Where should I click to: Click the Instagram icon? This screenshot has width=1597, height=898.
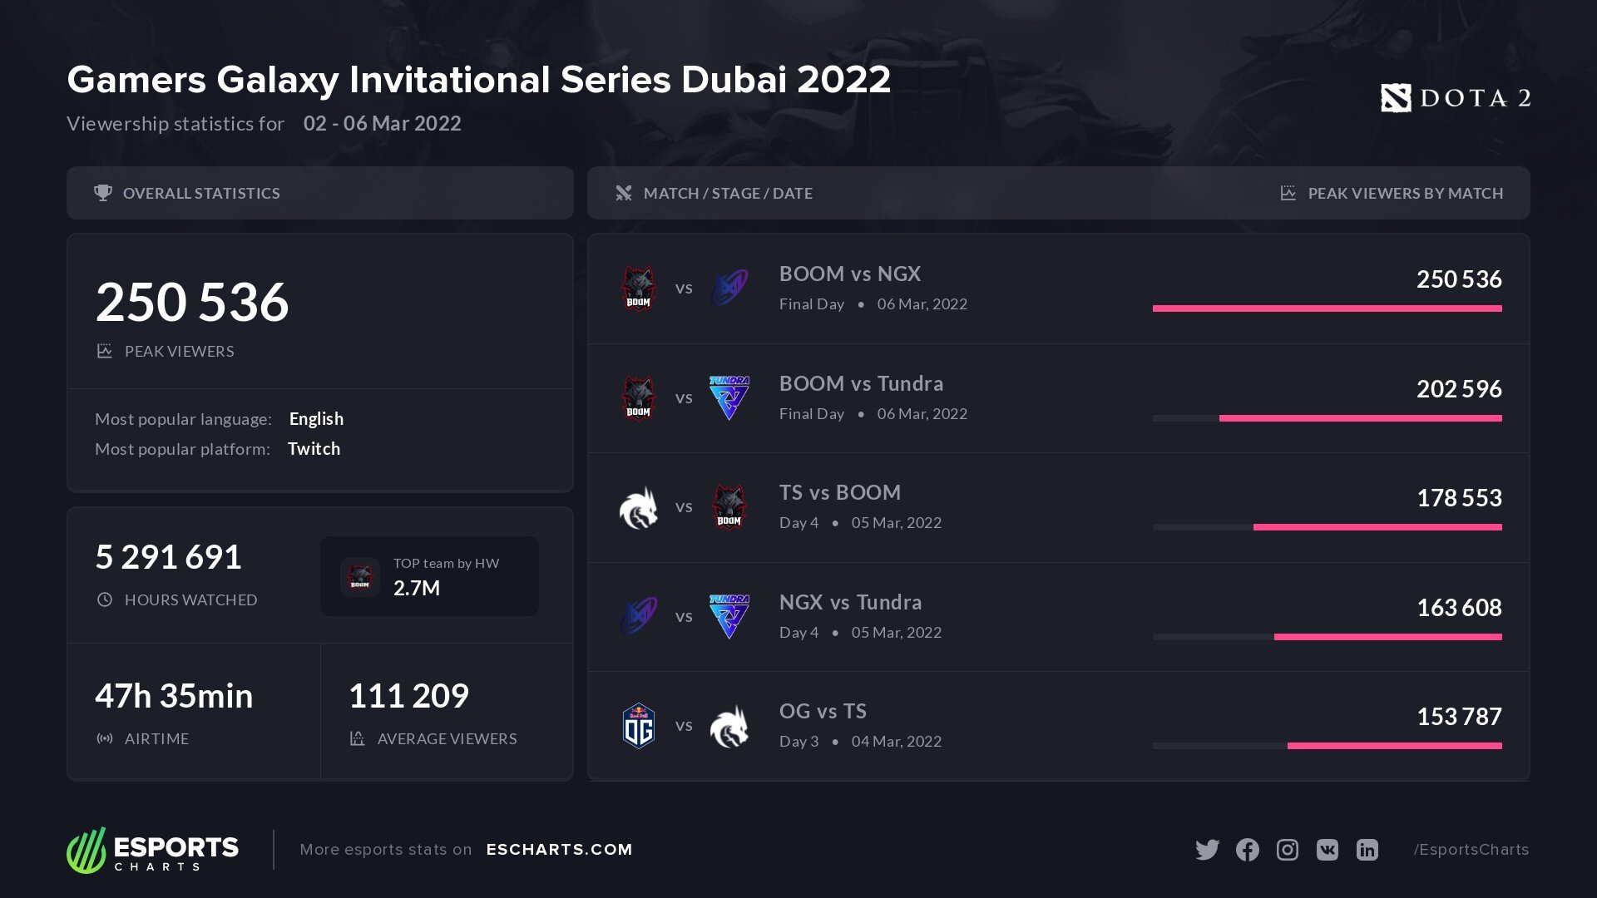[x=1287, y=850]
